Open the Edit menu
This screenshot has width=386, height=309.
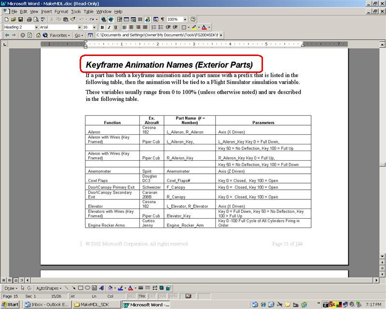(x=23, y=12)
